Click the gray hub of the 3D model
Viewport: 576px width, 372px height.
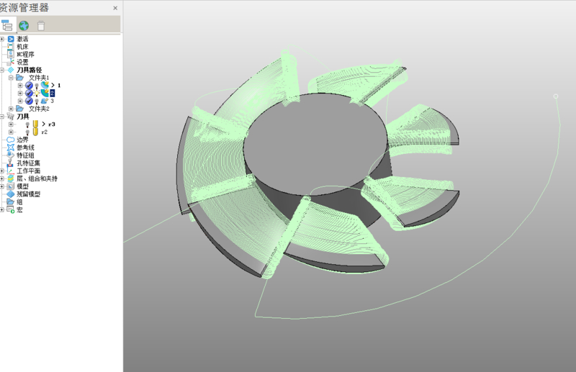pyautogui.click(x=315, y=143)
